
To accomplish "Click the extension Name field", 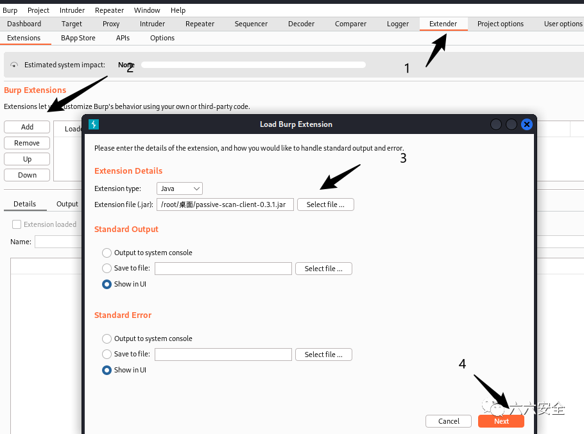I will (x=58, y=242).
